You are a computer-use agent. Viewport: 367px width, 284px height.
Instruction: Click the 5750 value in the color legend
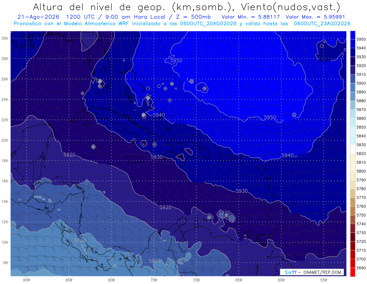click(x=361, y=215)
